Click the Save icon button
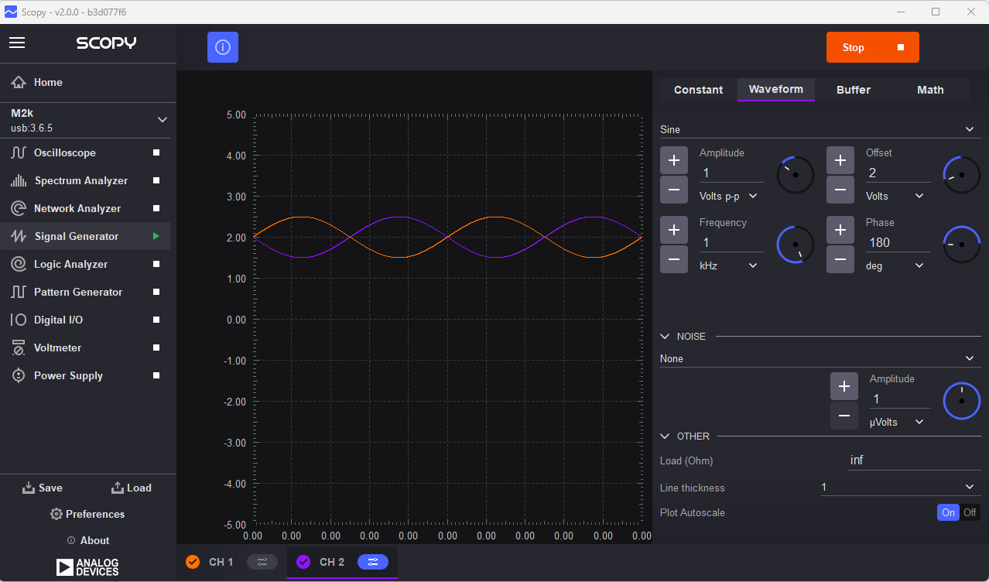The height and width of the screenshot is (582, 989). click(x=43, y=488)
